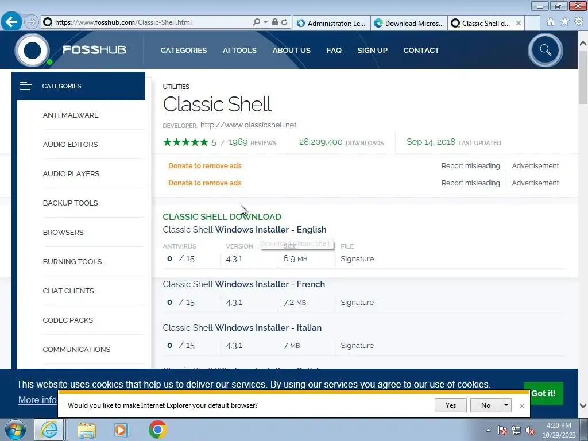Click the page vertical scrollbar thumb
This screenshot has width=588, height=441.
(583, 77)
